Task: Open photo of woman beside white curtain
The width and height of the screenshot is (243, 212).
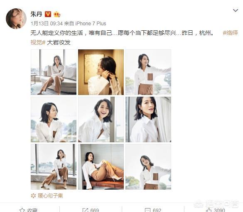Action: [x=148, y=119]
